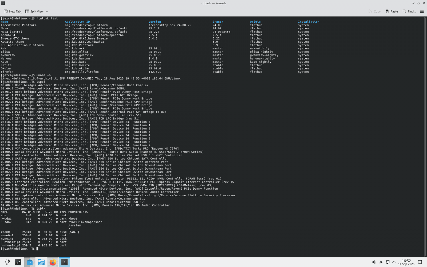Click the 'org.kde.haruna' application ID

pos(77,58)
